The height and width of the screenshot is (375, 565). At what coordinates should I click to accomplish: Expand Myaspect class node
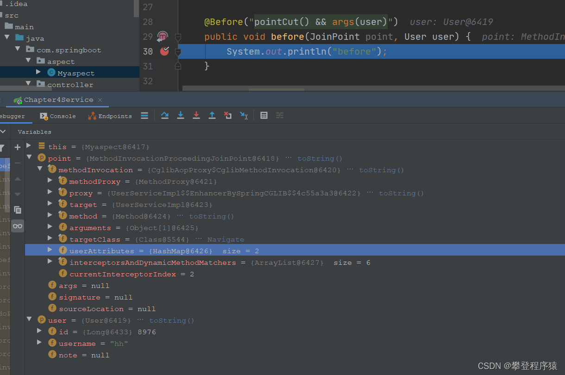pos(39,72)
